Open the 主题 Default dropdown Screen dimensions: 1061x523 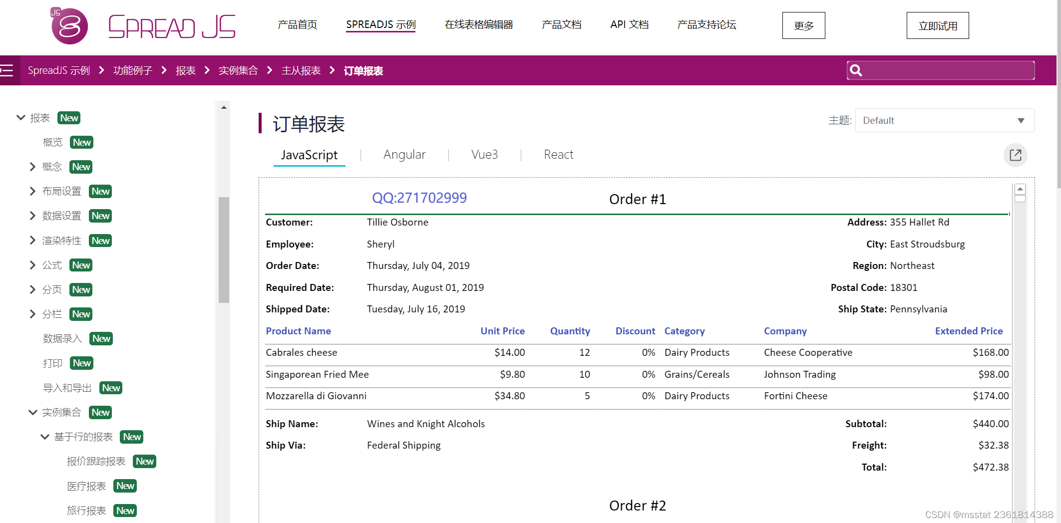pos(945,120)
